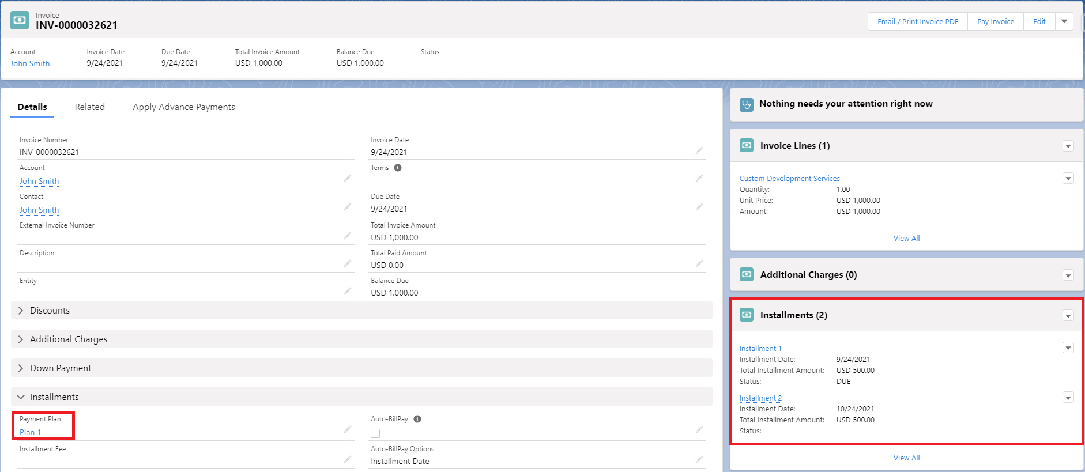The image size is (1085, 472).
Task: Click the Auto-BillPay info icon
Action: (x=417, y=419)
